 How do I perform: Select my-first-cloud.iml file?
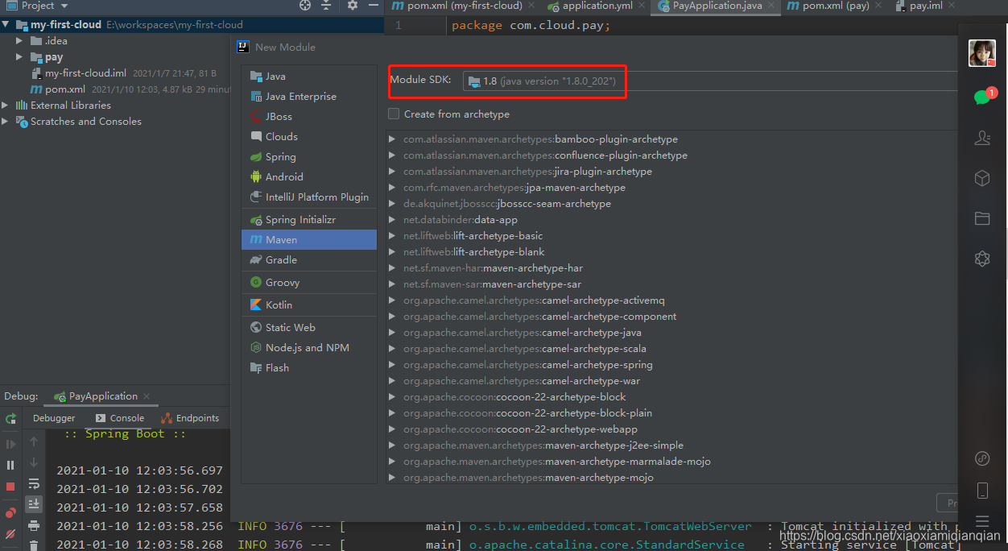(x=85, y=73)
